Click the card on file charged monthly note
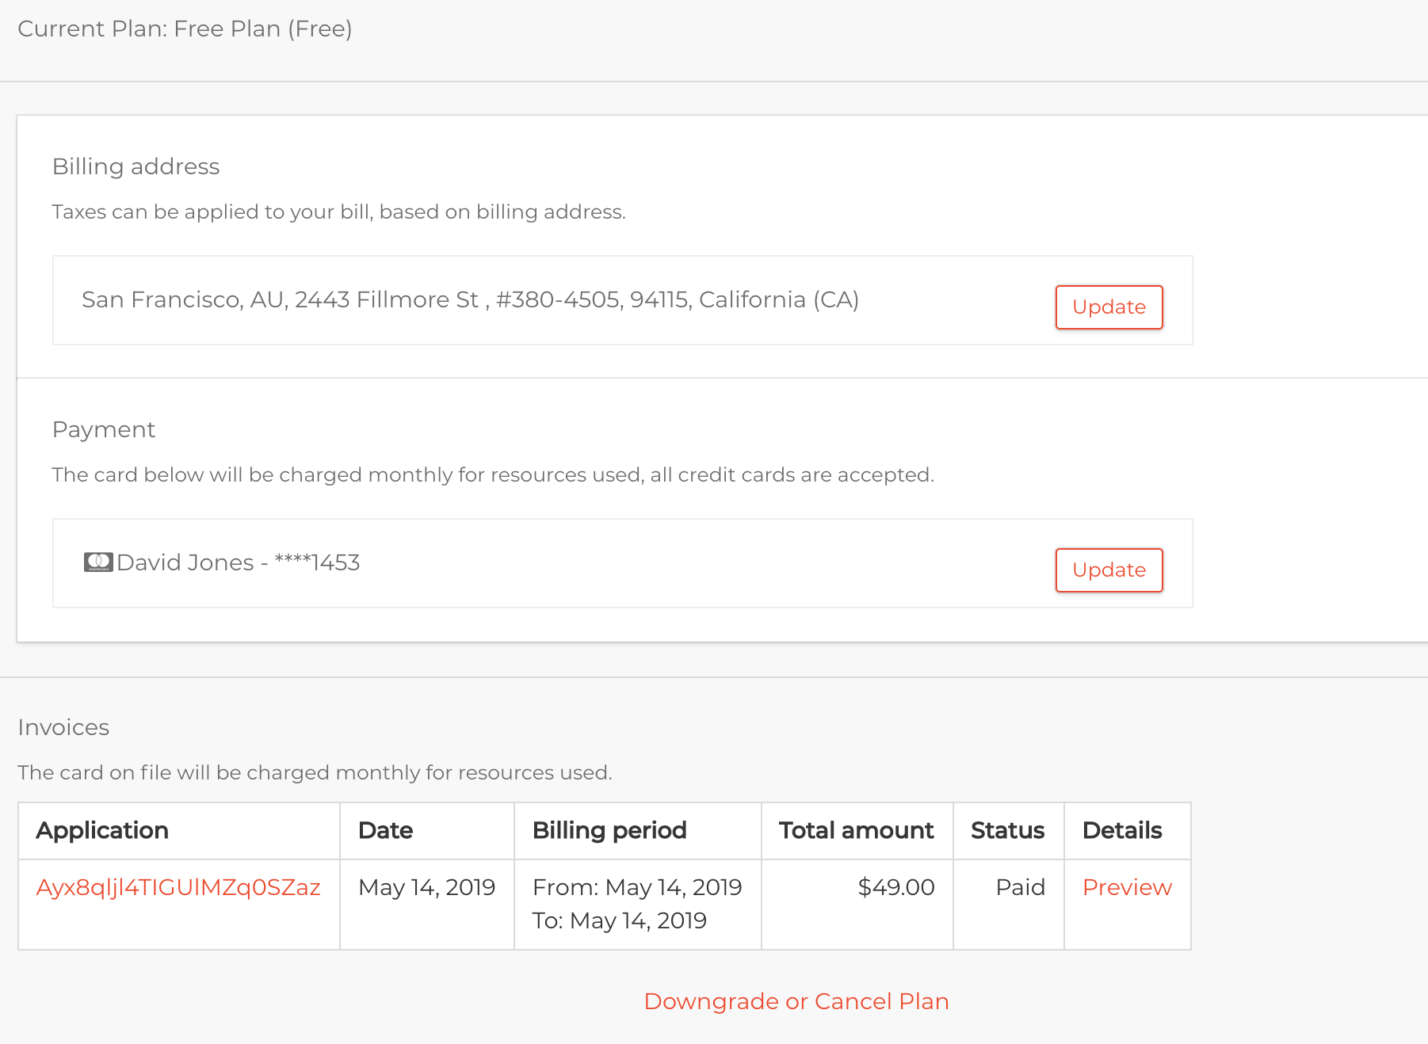The width and height of the screenshot is (1428, 1044). pos(315,772)
